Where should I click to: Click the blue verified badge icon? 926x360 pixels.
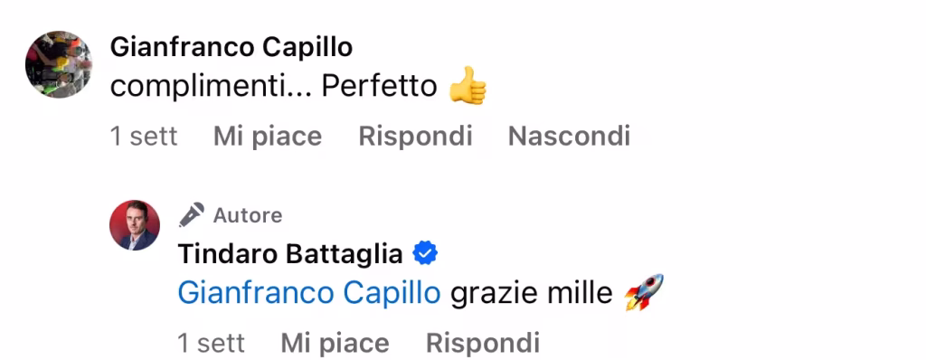coord(425,254)
